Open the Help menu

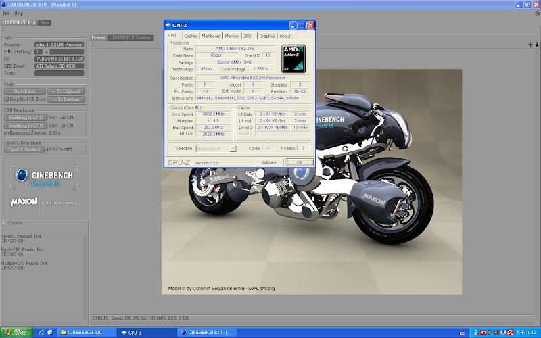(18, 13)
